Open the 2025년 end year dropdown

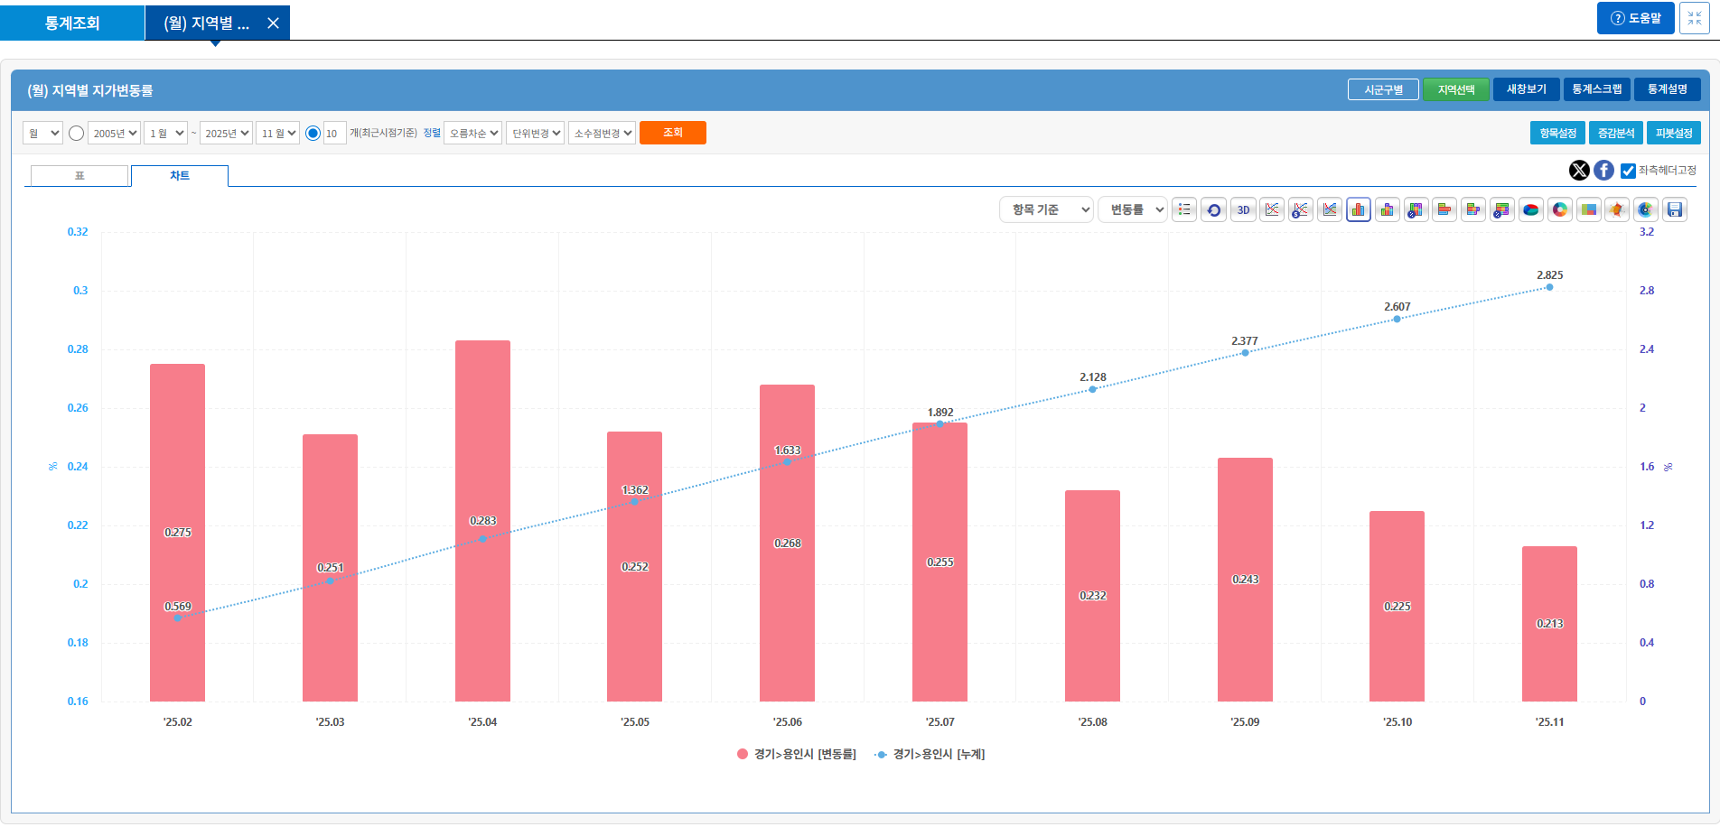coord(226,133)
